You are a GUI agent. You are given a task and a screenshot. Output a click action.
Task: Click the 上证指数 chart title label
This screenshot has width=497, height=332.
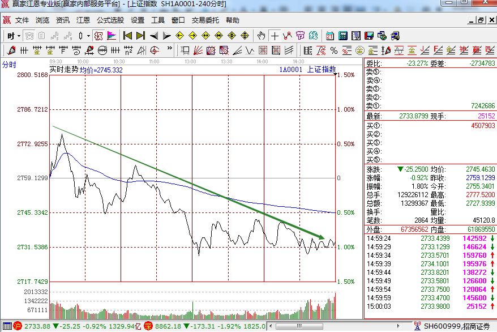pos(321,70)
